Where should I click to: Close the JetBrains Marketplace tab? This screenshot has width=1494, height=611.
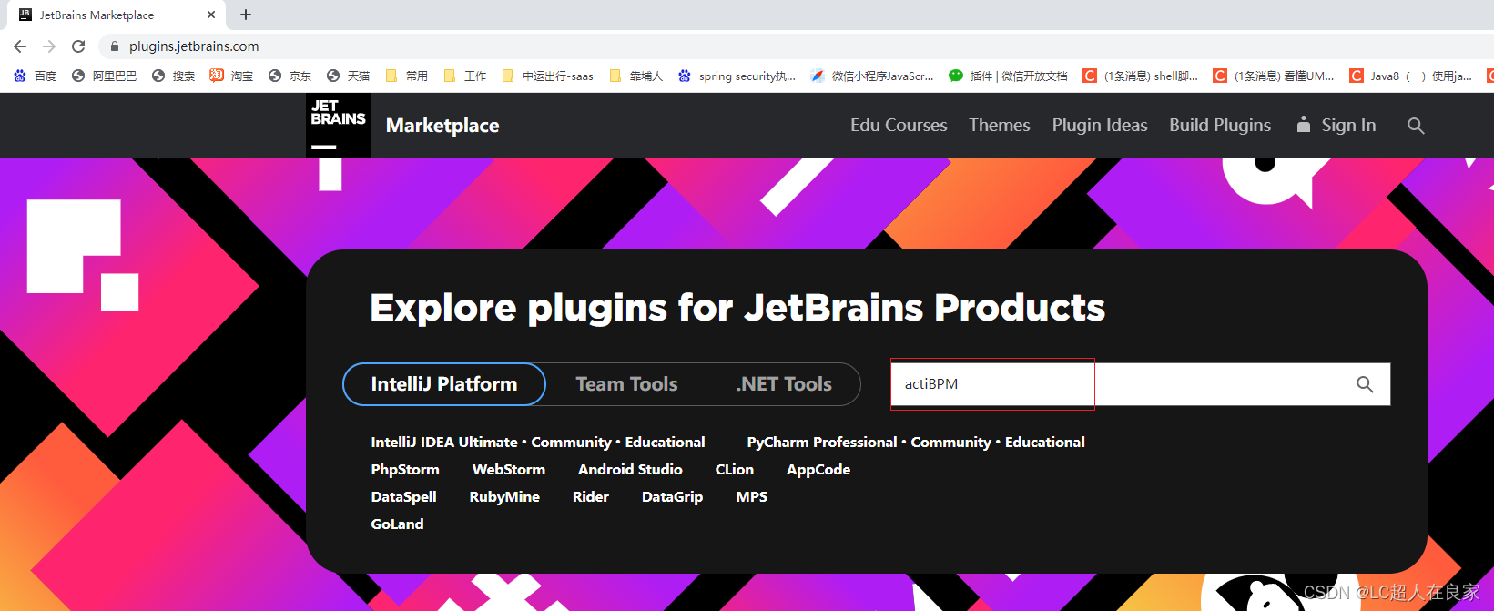(x=211, y=15)
